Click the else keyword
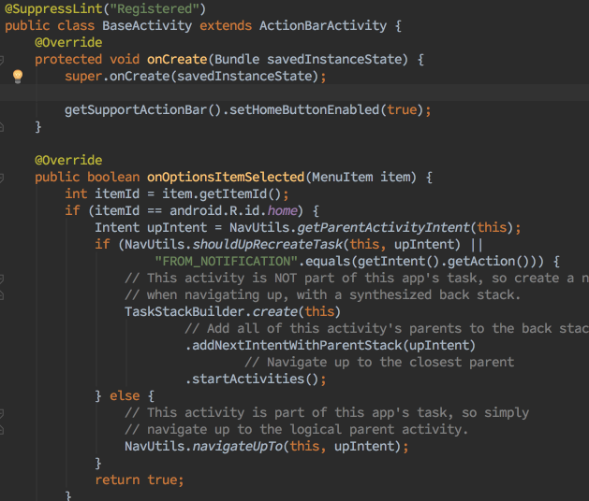Viewport: 589px width, 501px height. [x=125, y=396]
